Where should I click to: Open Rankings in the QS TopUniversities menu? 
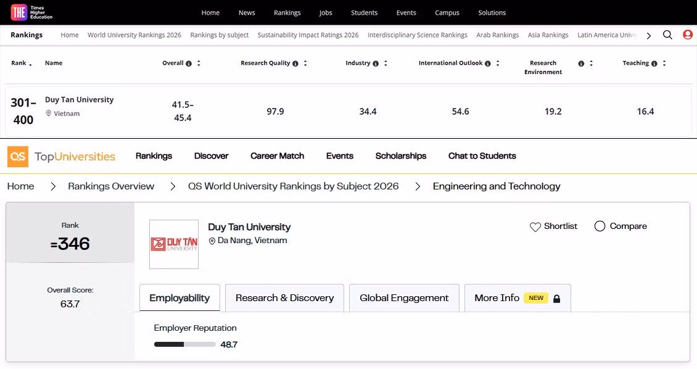[154, 156]
